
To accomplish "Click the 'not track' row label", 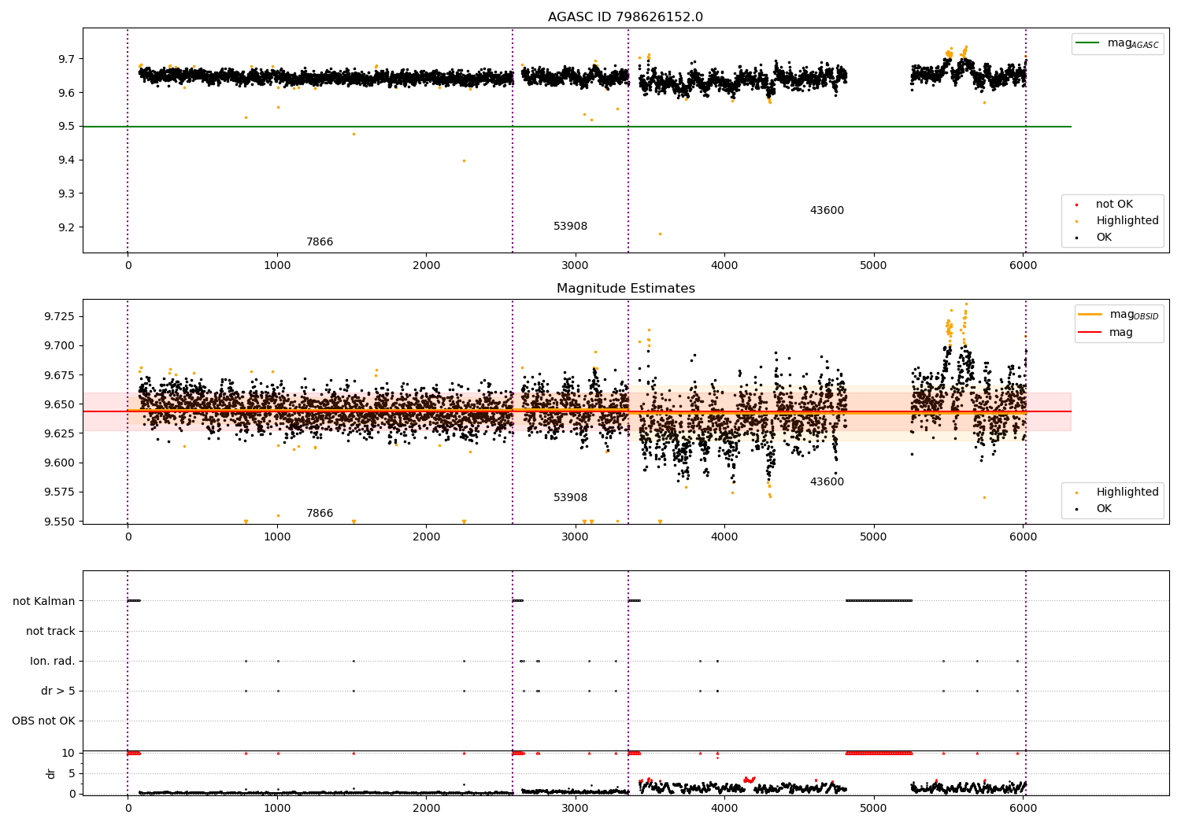I will point(50,632).
